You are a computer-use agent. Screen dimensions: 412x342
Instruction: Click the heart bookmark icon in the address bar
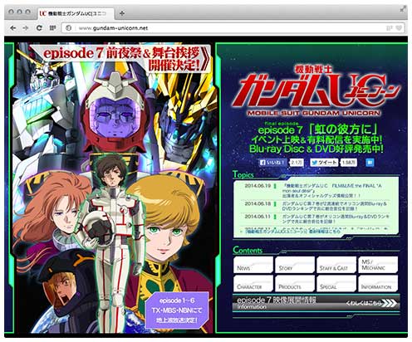(399, 28)
